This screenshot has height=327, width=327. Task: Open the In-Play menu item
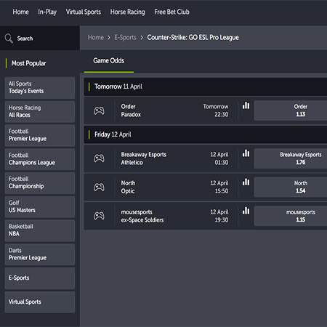pyautogui.click(x=47, y=12)
